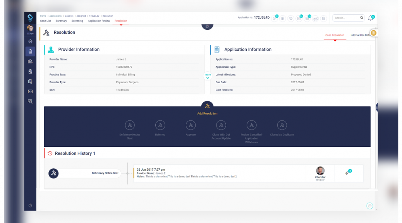Open the buildings icon in the sidebar

pyautogui.click(x=30, y=61)
